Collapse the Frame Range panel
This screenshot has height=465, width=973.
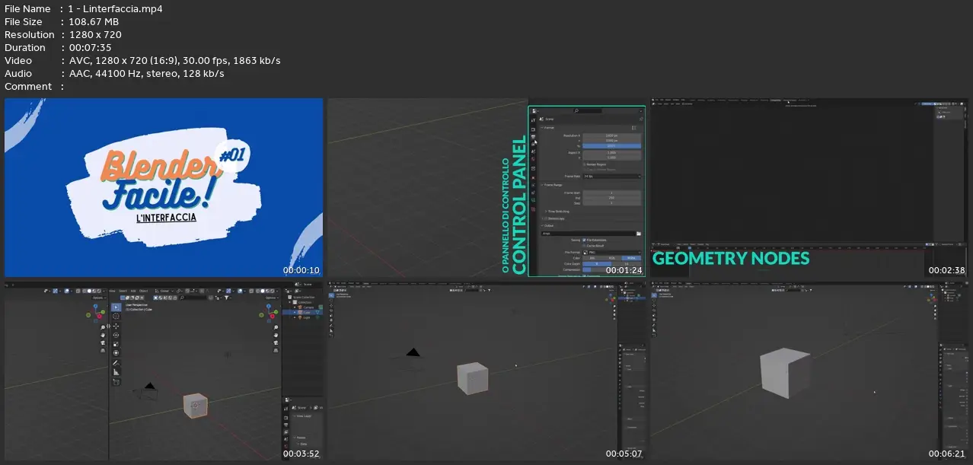point(541,185)
